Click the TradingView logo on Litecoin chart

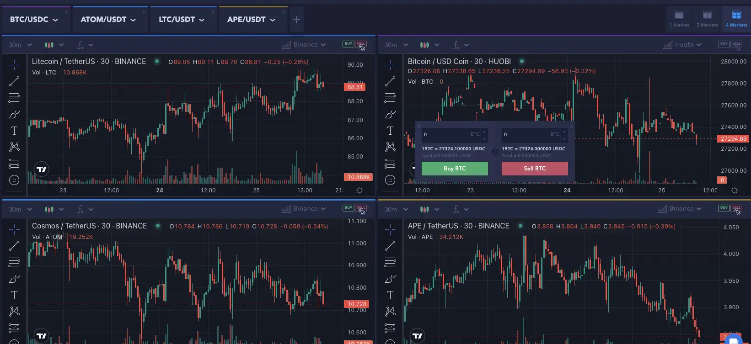coord(42,169)
